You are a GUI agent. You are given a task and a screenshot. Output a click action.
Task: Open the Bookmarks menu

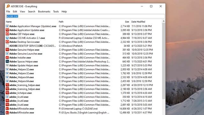(x=44, y=11)
